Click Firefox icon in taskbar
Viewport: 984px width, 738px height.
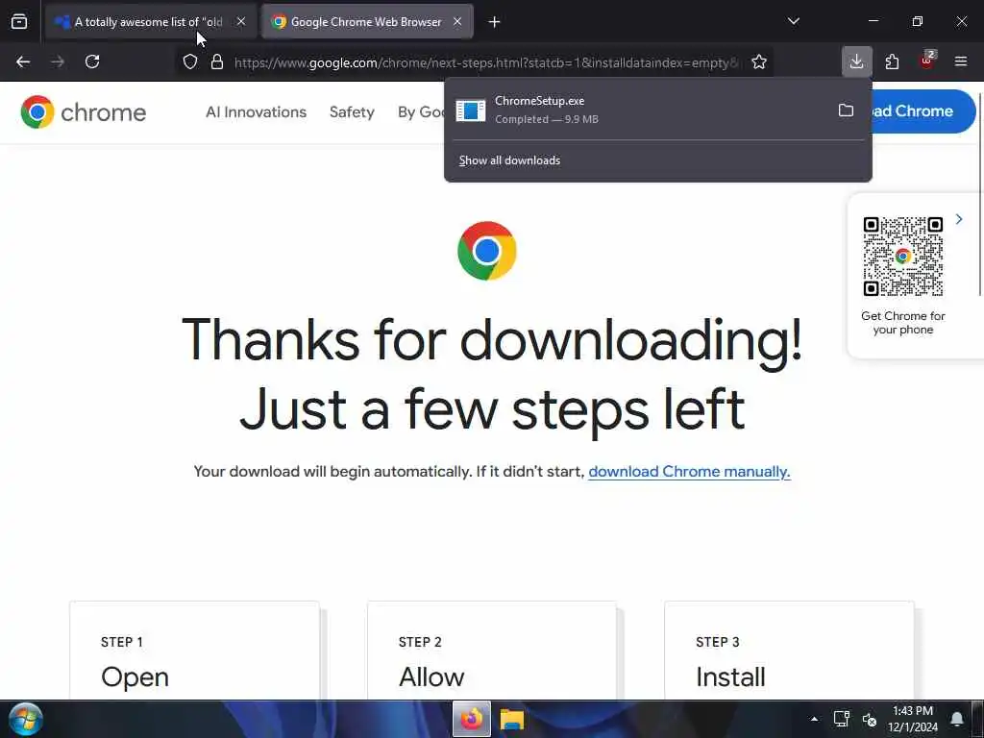point(471,719)
